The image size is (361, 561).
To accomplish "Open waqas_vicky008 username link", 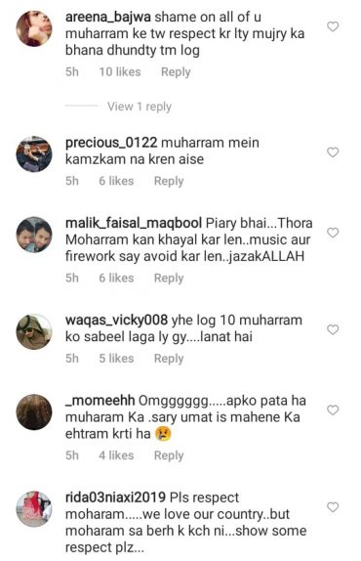I will [116, 320].
